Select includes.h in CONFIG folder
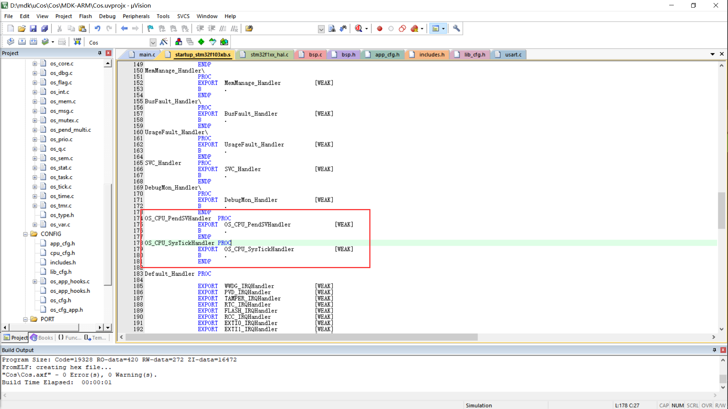Viewport: 728px width, 409px height. 63,262
